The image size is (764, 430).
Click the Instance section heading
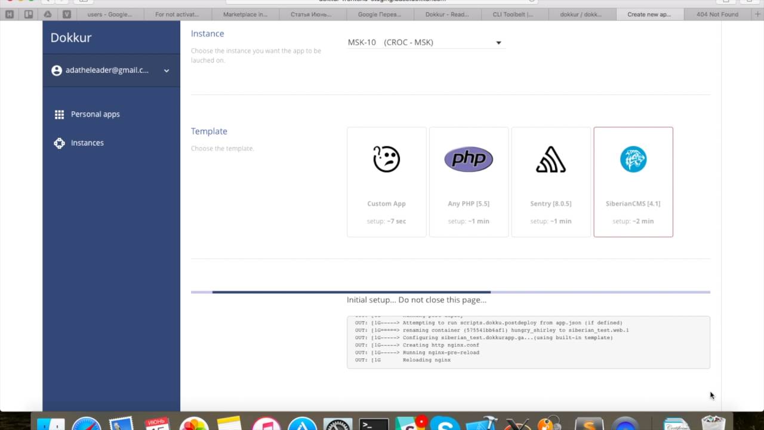pyautogui.click(x=208, y=33)
